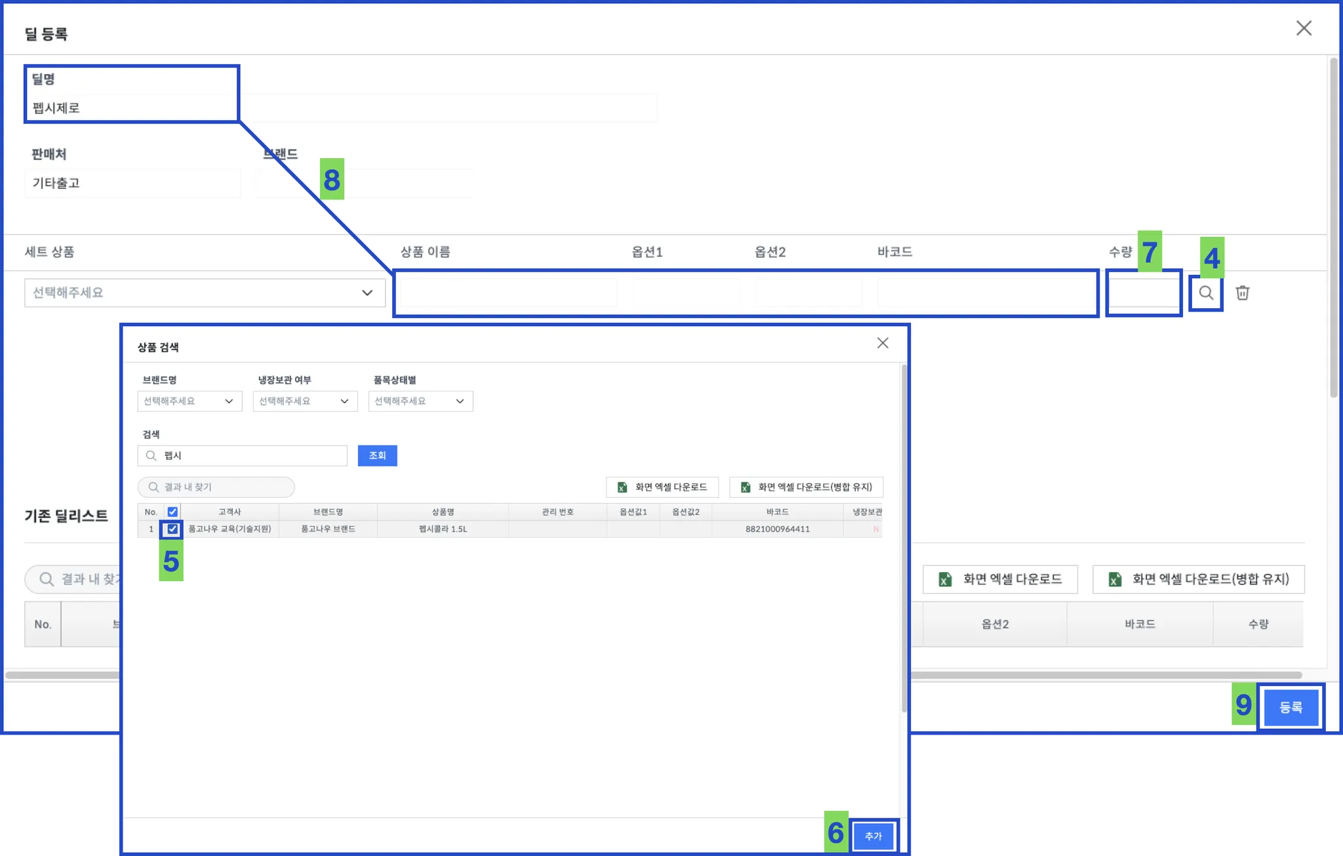
Task: Click the trash icon to delete product row
Action: [x=1242, y=293]
